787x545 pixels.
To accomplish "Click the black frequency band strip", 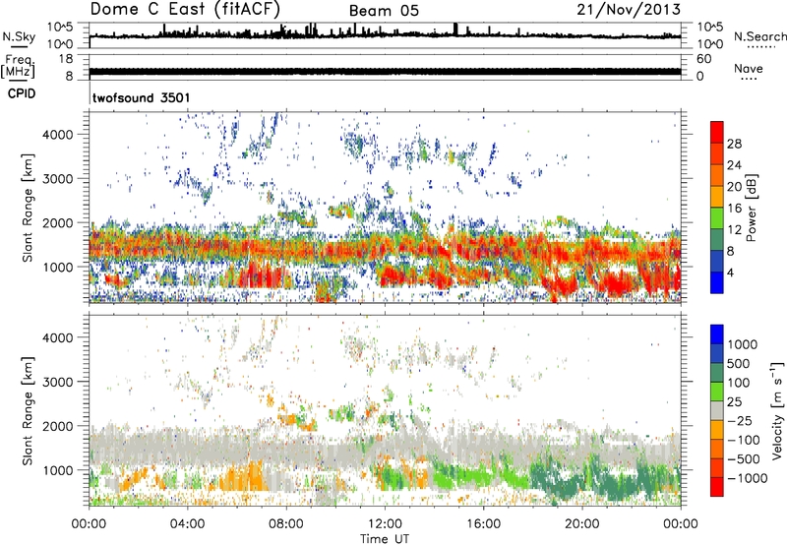I will pyautogui.click(x=385, y=71).
